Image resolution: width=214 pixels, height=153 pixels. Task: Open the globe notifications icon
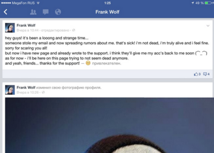pos(58,12)
